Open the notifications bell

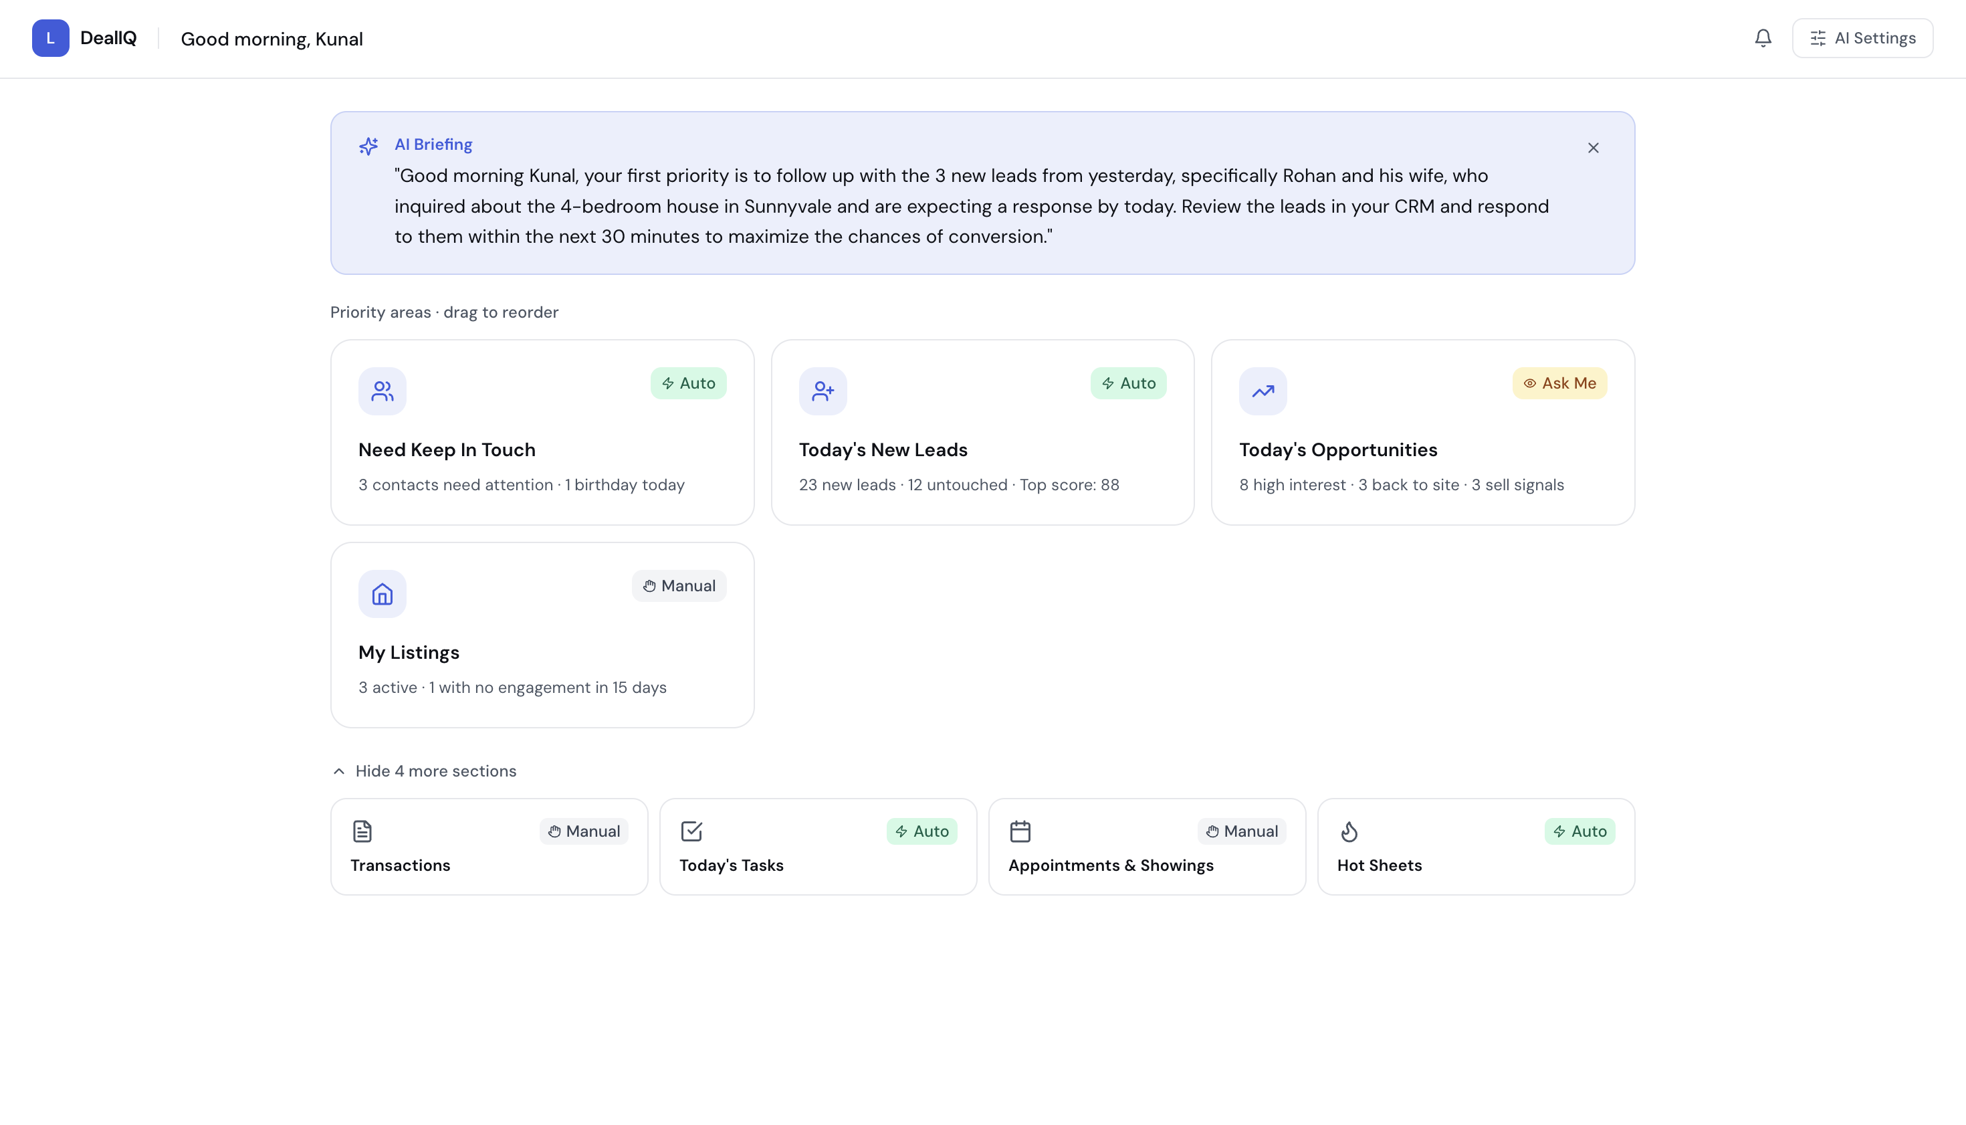[x=1762, y=38]
